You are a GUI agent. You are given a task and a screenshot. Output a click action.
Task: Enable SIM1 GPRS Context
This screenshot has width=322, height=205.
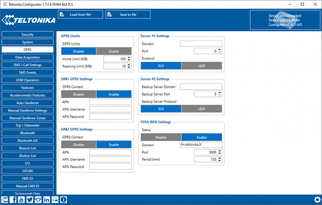tap(114, 94)
